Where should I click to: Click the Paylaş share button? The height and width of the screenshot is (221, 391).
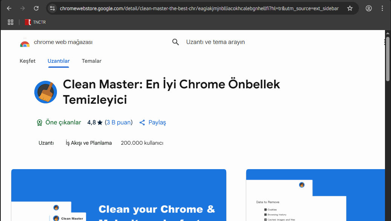tap(153, 122)
